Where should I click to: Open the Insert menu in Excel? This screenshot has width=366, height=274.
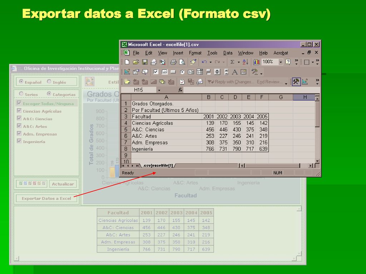(x=178, y=53)
